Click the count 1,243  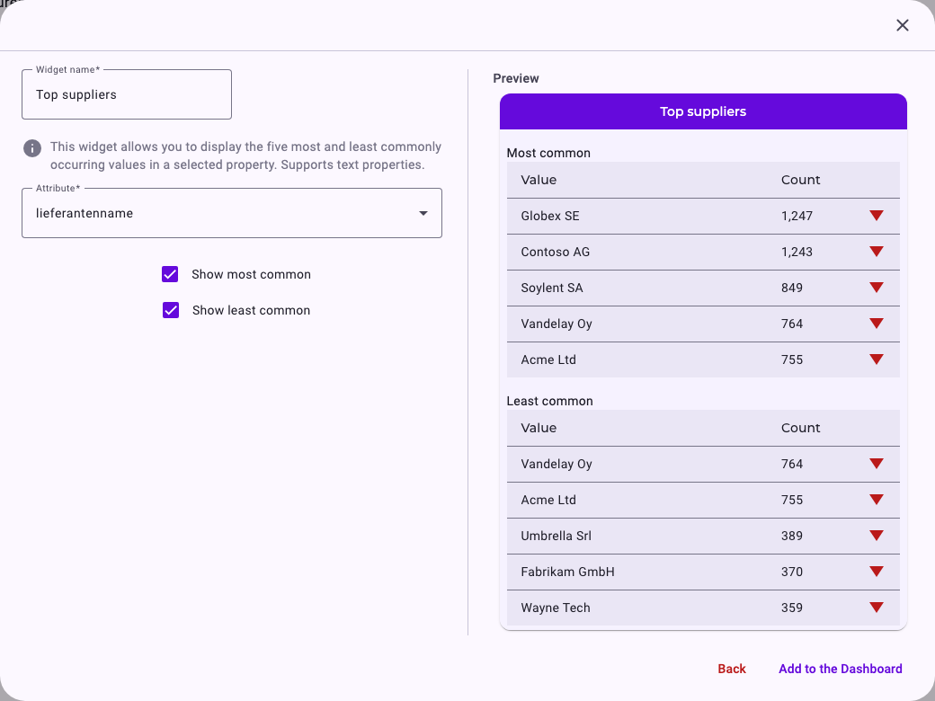[797, 253]
